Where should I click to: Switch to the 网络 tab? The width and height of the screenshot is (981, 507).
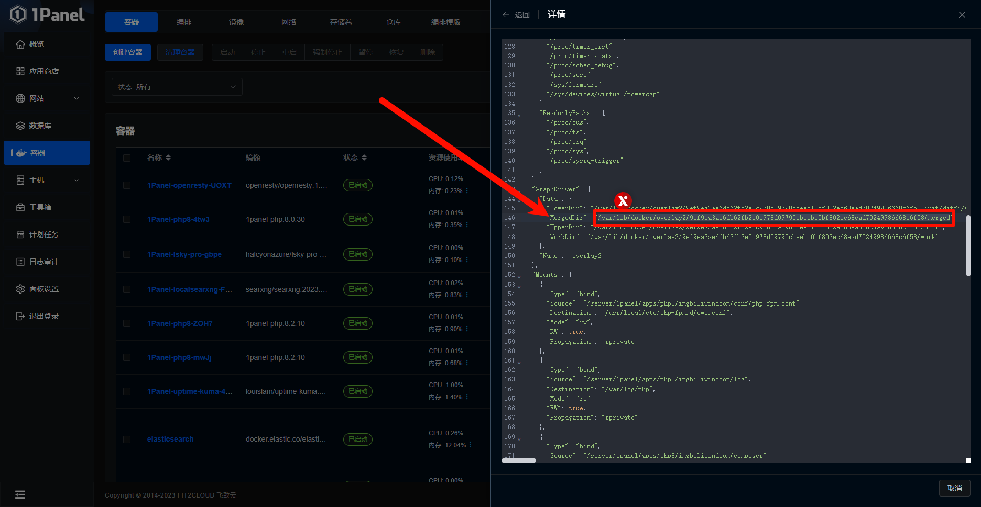coord(289,22)
